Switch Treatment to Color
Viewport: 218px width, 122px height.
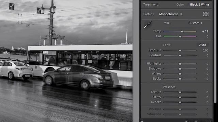click(x=180, y=4)
